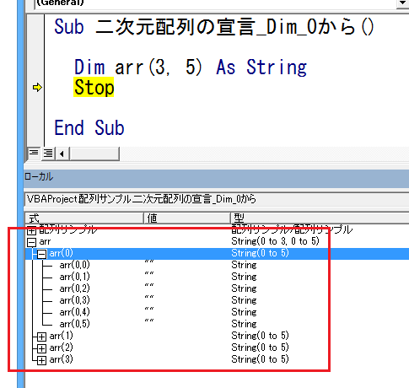
Task: Open the procedure dropdown arrow at top right
Action: tap(403, 3)
